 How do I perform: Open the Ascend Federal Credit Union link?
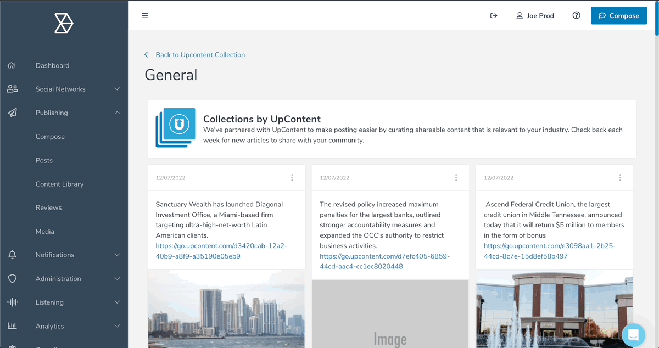click(550, 251)
